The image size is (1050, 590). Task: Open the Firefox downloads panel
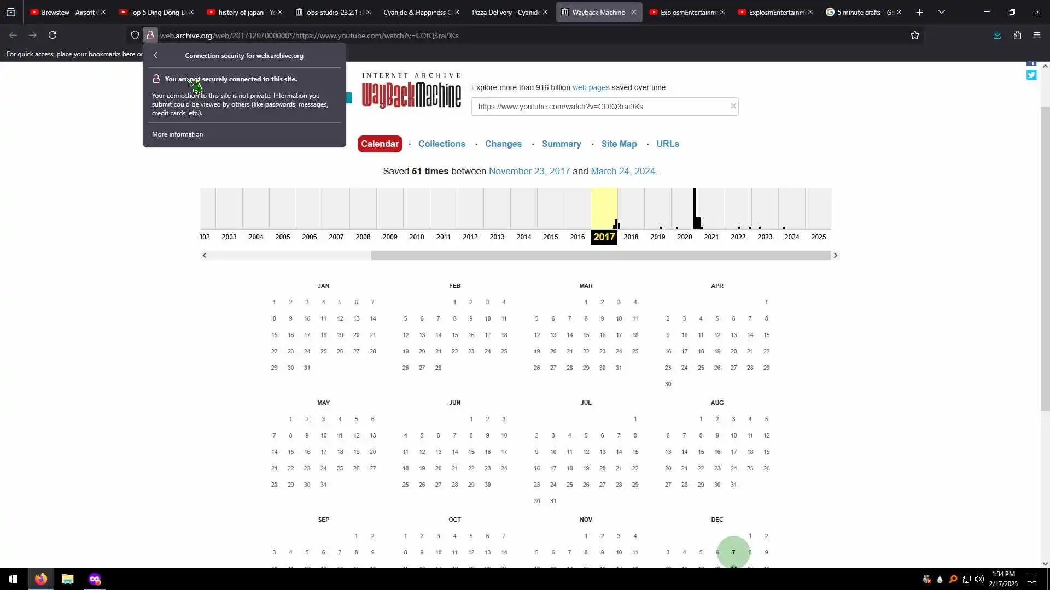pos(997,35)
